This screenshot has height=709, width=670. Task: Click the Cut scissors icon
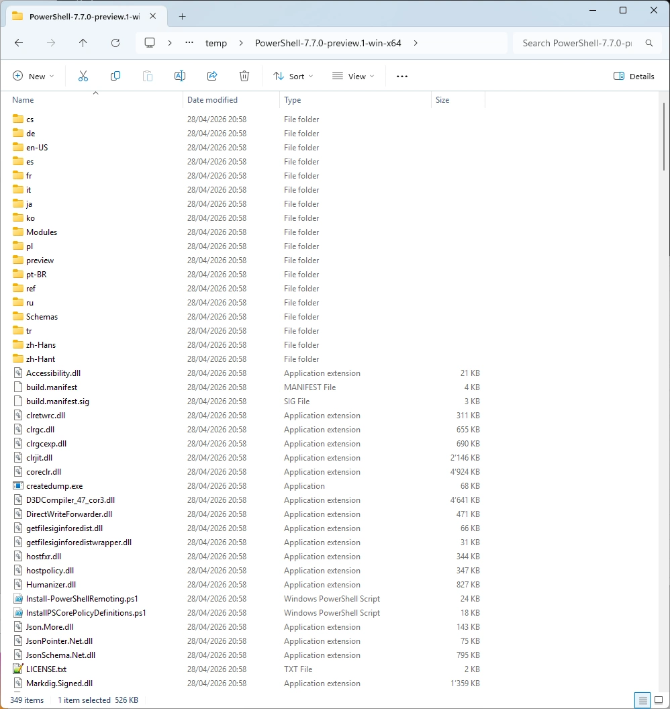[83, 77]
